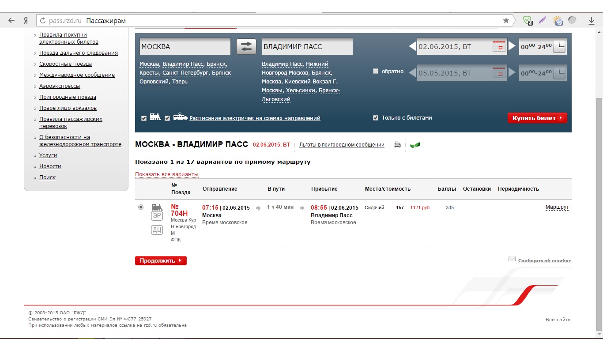Click the ЭР electronic registration icon
603x339 pixels.
(x=157, y=216)
